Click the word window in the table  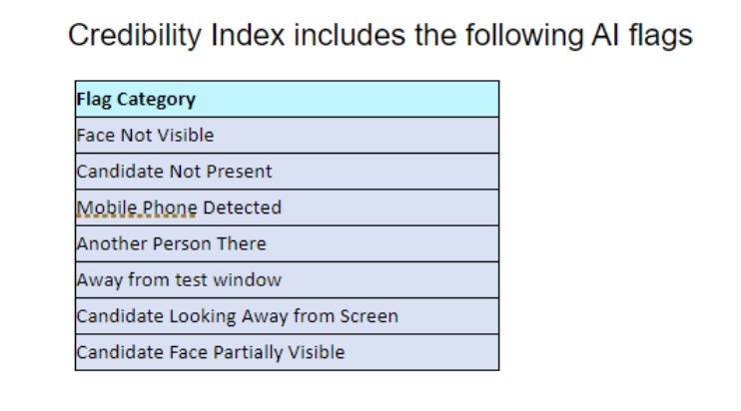pos(247,280)
